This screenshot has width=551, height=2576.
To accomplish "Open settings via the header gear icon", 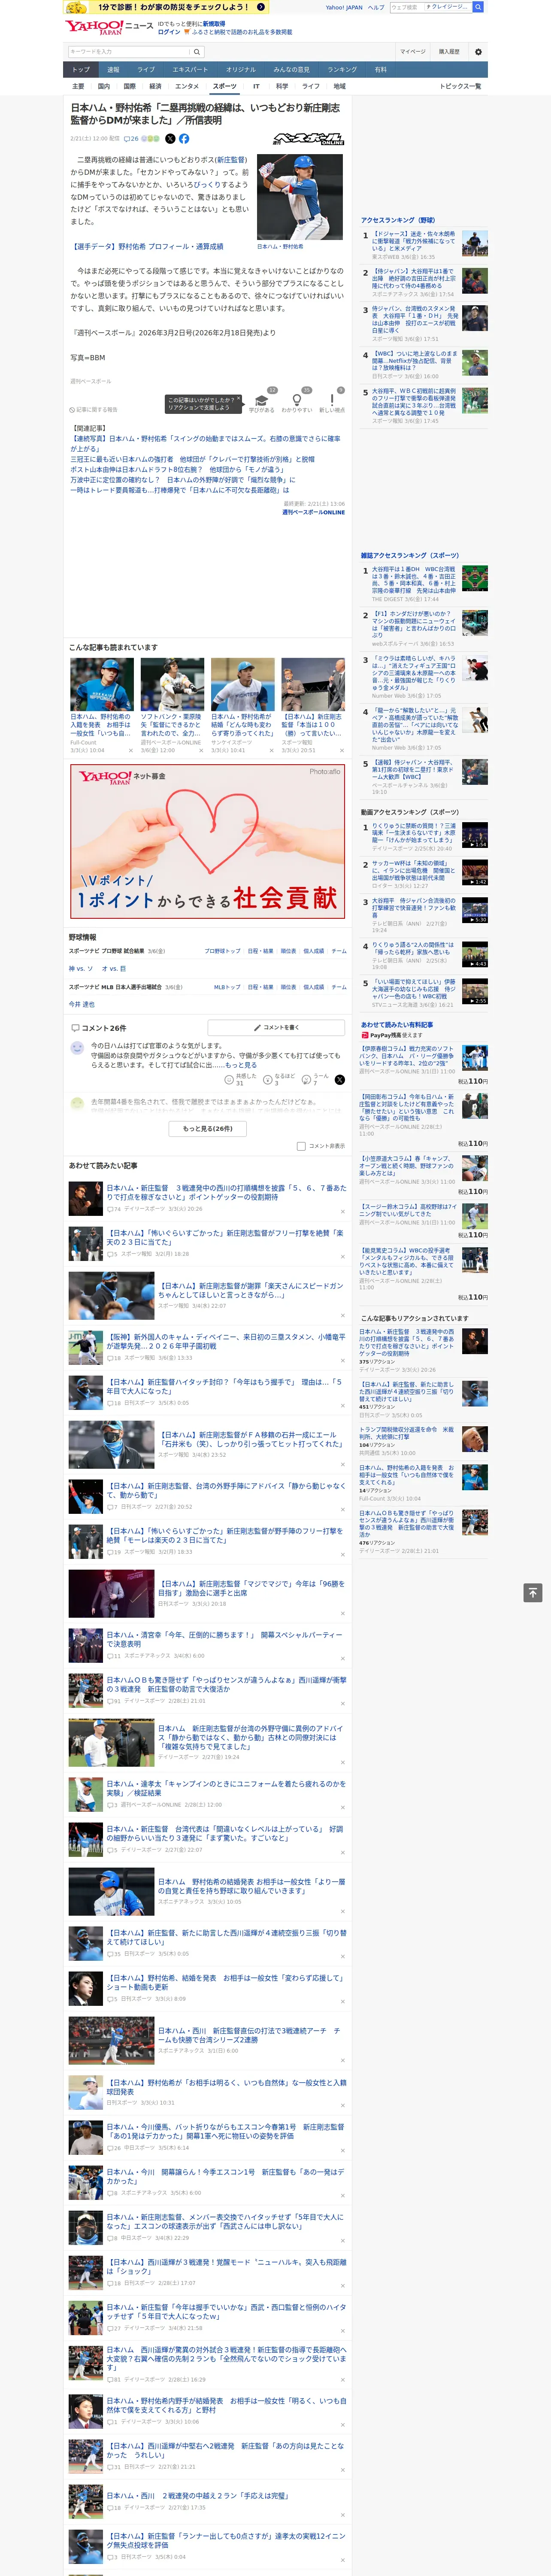I will coord(478,52).
